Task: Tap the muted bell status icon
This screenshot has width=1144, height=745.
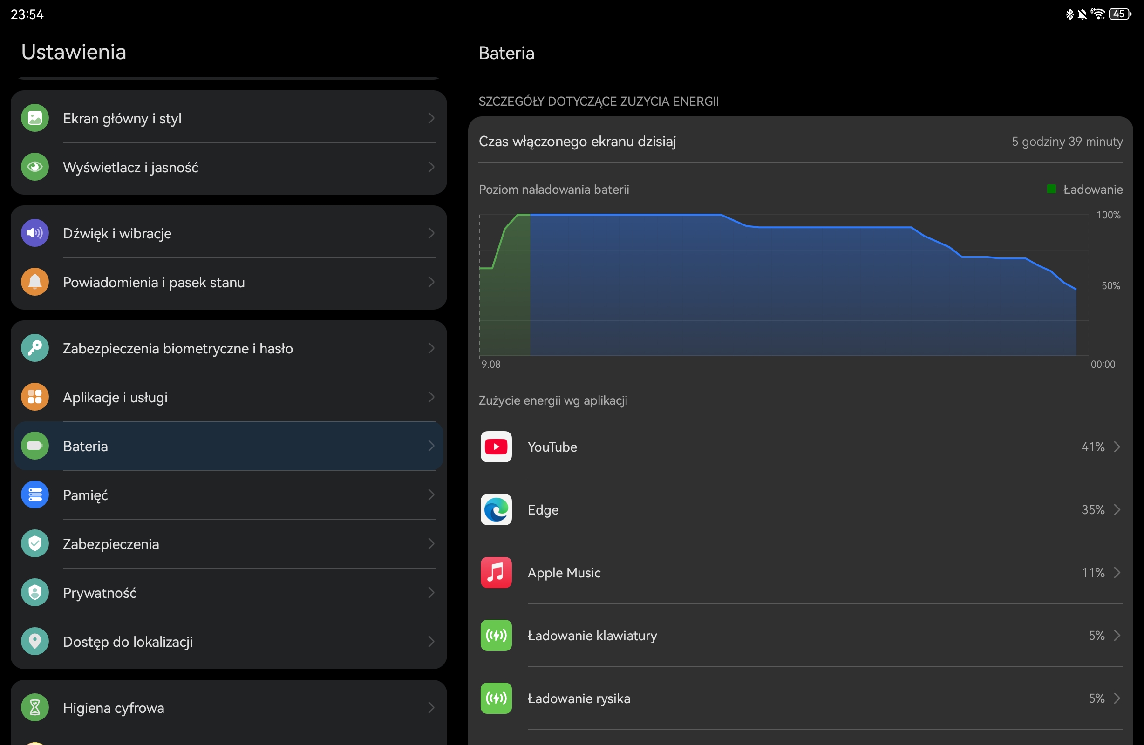Action: (1082, 14)
